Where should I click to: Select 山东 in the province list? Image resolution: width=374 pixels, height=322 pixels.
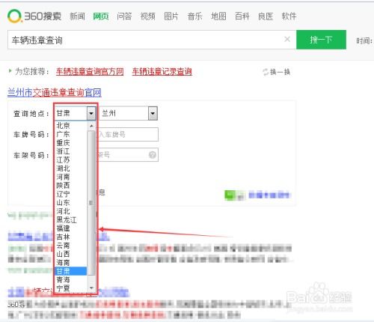tap(71, 202)
